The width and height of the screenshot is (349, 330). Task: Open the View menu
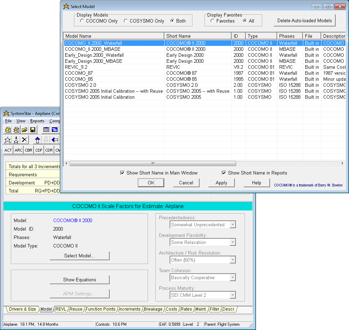(21, 121)
